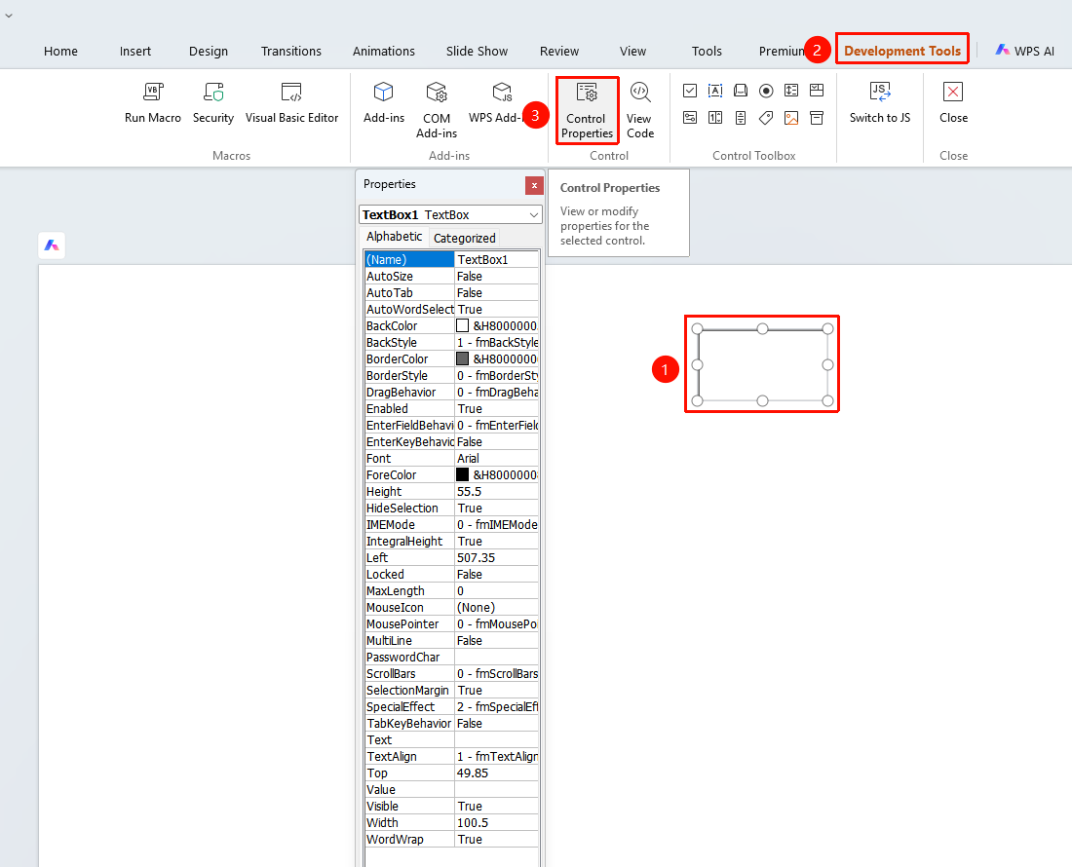The height and width of the screenshot is (867, 1072).
Task: Click the BorderColor gray swatch
Action: click(463, 358)
